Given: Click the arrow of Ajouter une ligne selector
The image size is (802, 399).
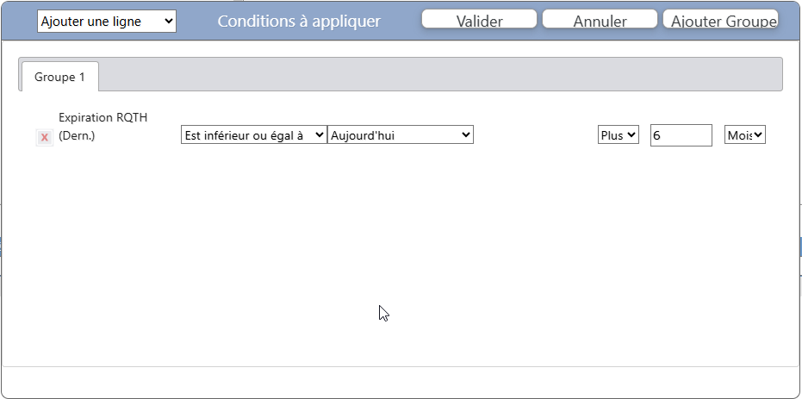Looking at the screenshot, I should point(167,22).
